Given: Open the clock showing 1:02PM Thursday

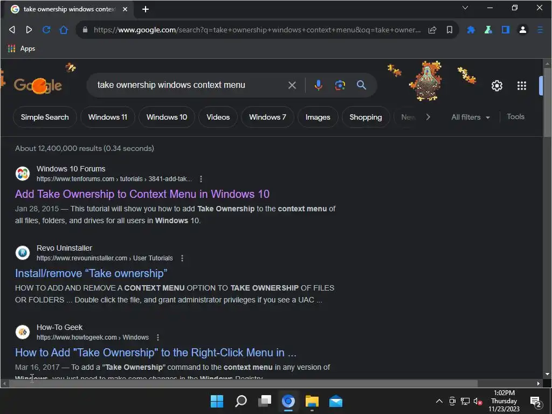Looking at the screenshot, I should pos(504,401).
